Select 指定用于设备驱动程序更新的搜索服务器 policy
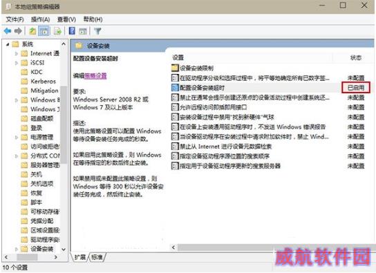 (268, 166)
